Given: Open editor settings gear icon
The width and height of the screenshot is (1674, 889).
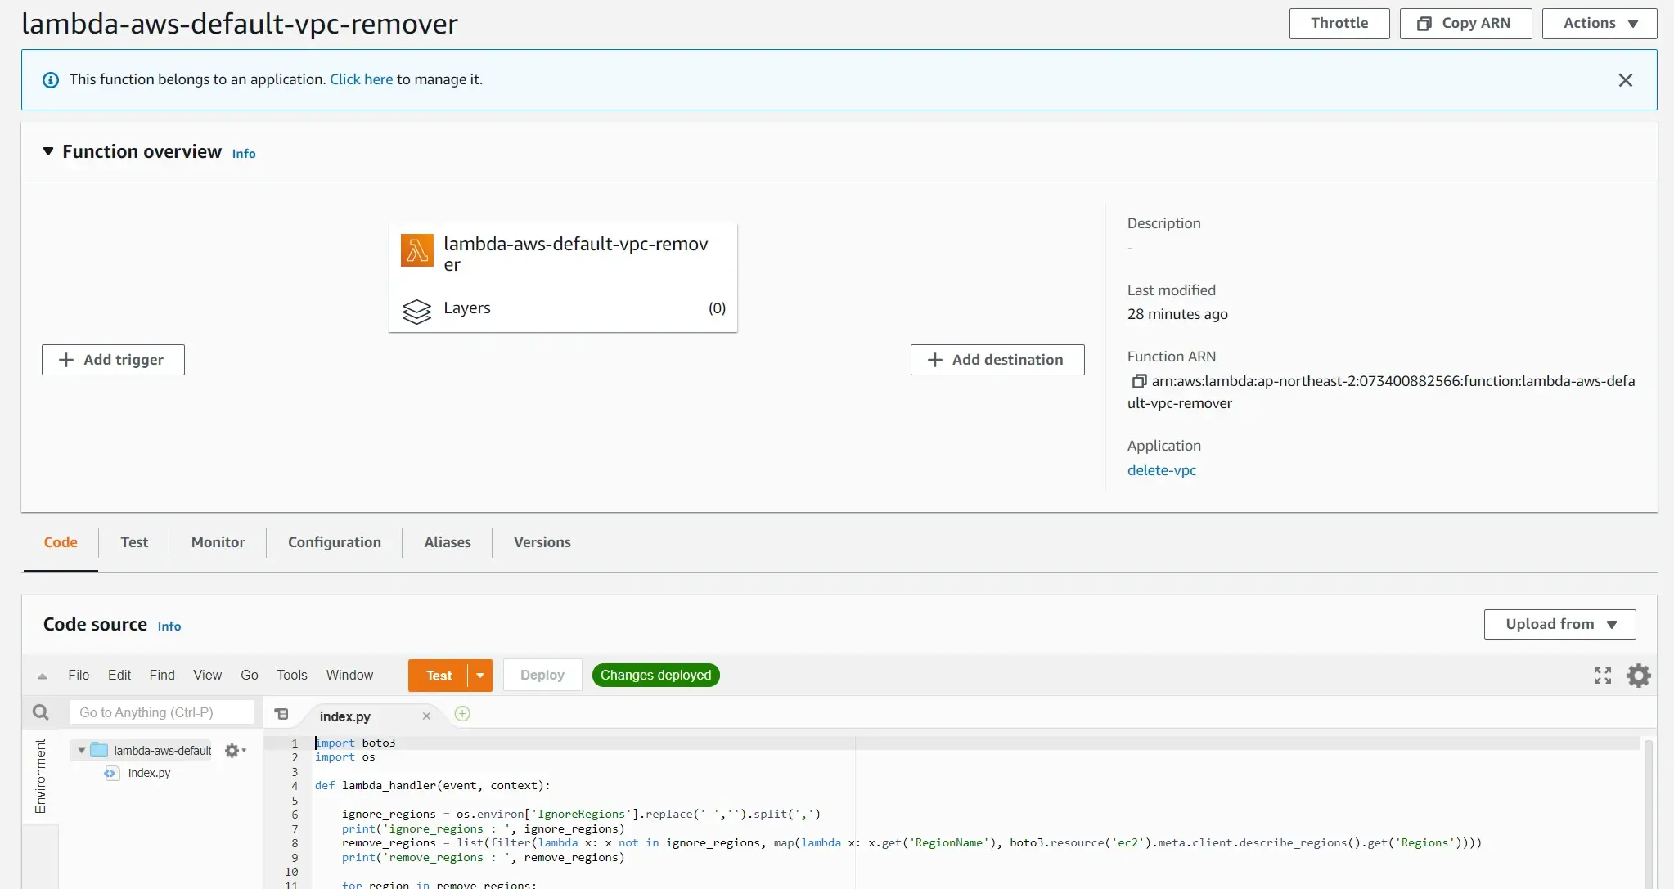Looking at the screenshot, I should (1638, 676).
